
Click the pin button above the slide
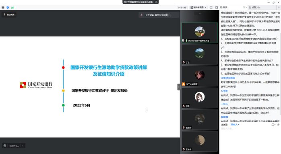click(9, 15)
